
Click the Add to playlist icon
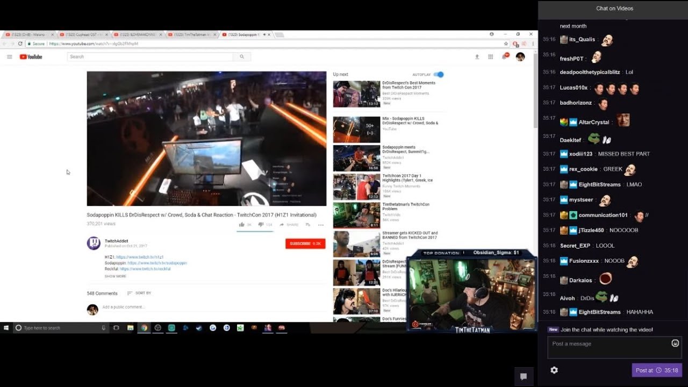(x=308, y=225)
